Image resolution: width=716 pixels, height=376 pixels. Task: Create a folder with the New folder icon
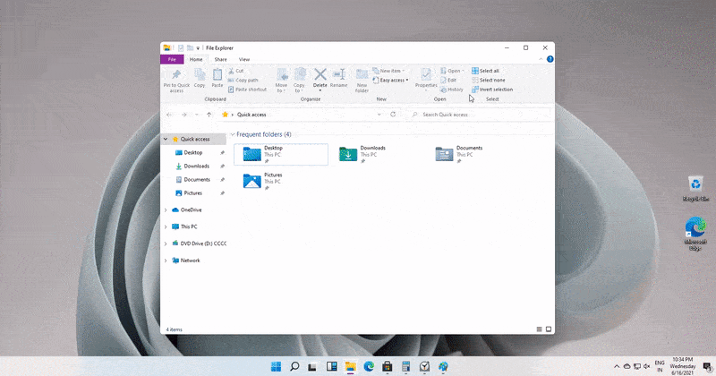362,76
